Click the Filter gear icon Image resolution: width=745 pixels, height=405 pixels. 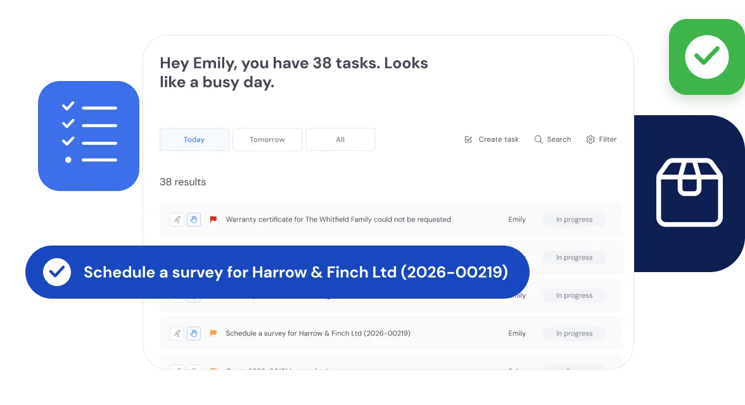(x=590, y=140)
